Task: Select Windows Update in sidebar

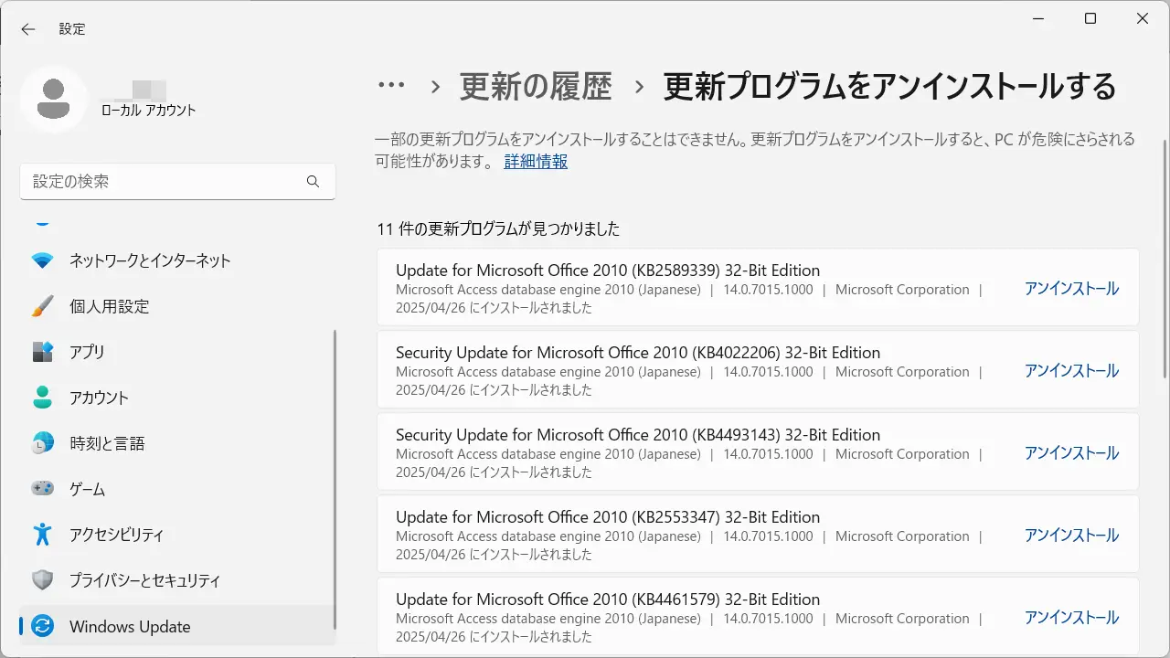Action: tap(130, 627)
